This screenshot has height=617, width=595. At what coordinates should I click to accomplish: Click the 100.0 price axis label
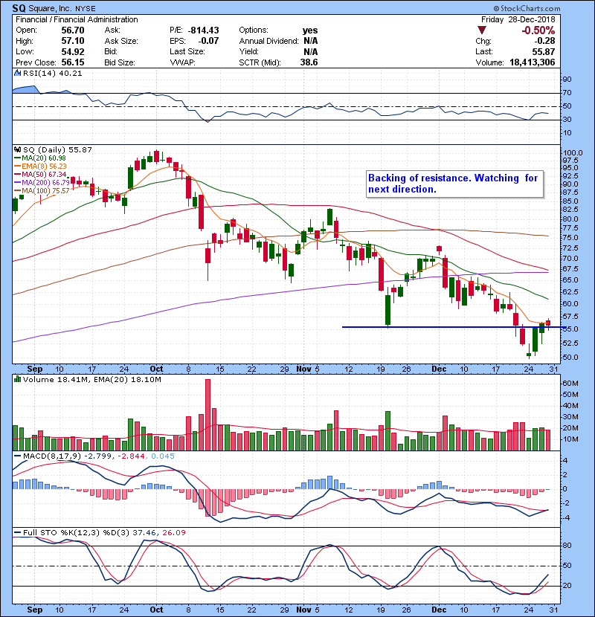point(573,153)
